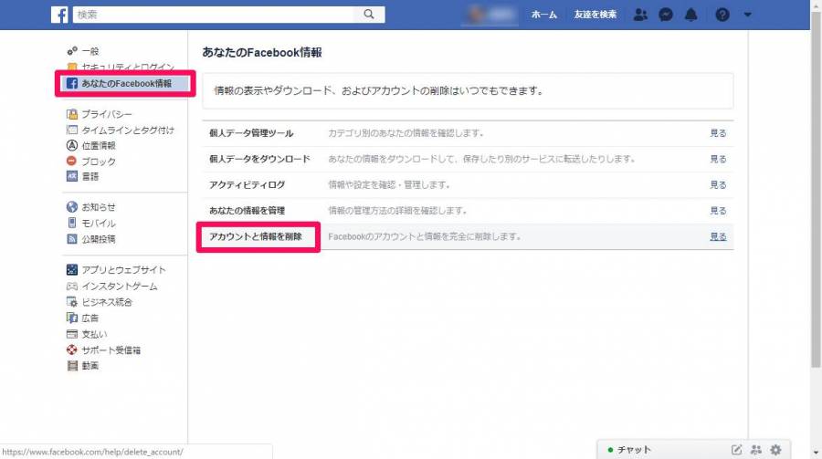Select 動画 in sidebar
Viewport: 822px width, 459px height.
90,366
